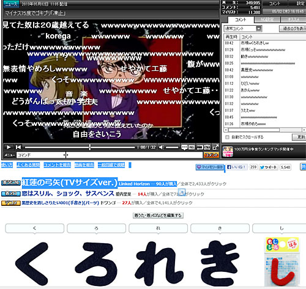Viewport: 306px width, 289px height.
Task: Toggle repeat playback loop icon
Action: tap(200, 147)
